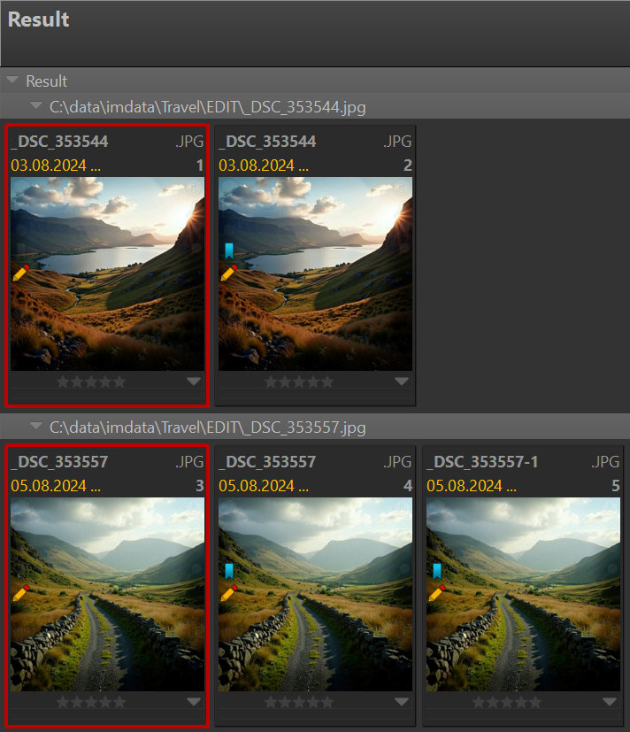Set star rating on file number 1
Image resolution: width=630 pixels, height=732 pixels.
click(91, 381)
